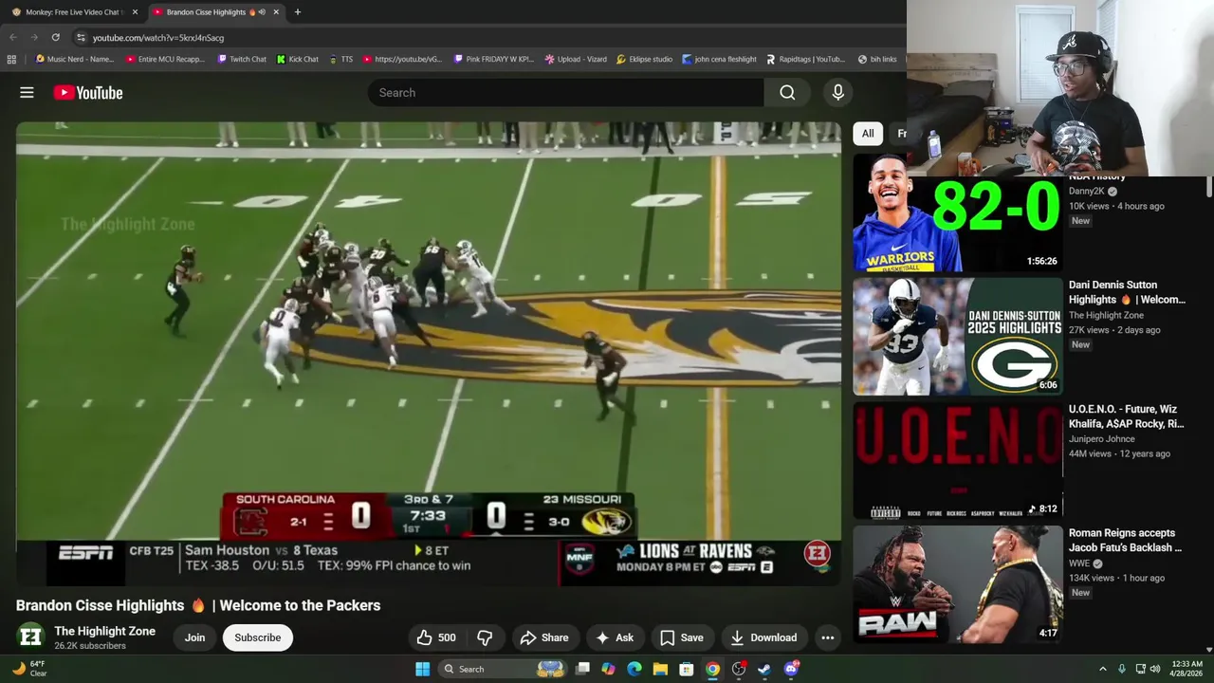Open the Twitch Chat bookmark
1214x683 pixels.
[242, 59]
